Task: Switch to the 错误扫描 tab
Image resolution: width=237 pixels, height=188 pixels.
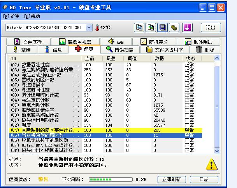Action: coord(120,49)
